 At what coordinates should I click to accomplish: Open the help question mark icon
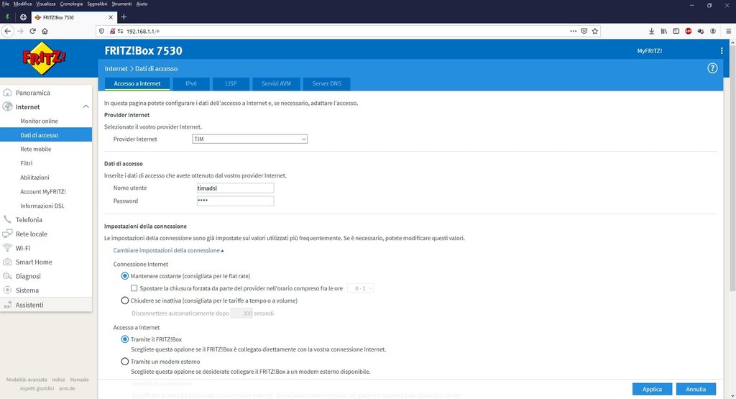click(712, 68)
